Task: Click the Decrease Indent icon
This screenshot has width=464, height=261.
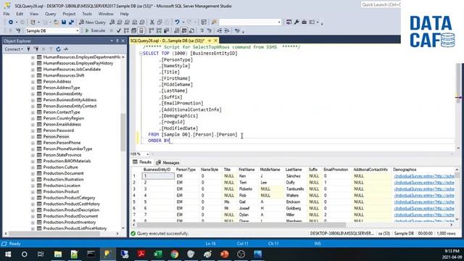Action: coord(219,30)
